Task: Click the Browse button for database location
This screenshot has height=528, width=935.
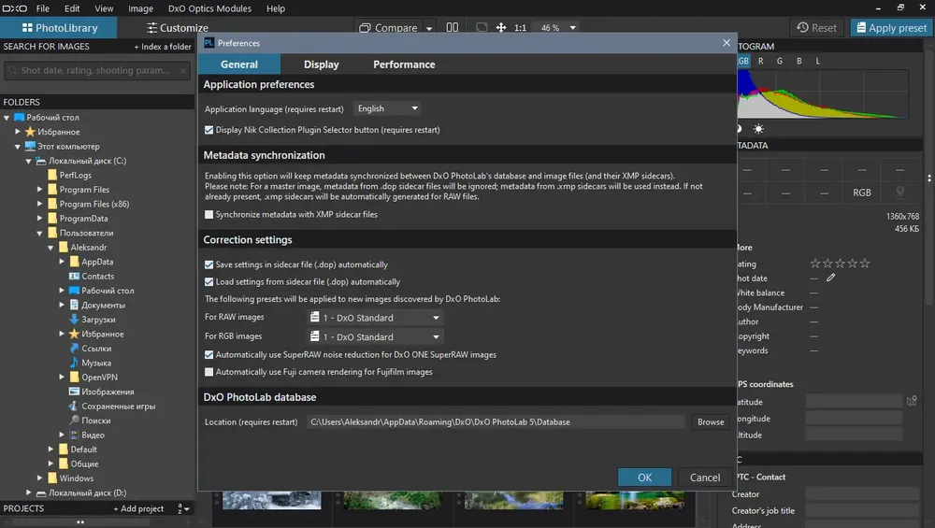Action: point(711,421)
